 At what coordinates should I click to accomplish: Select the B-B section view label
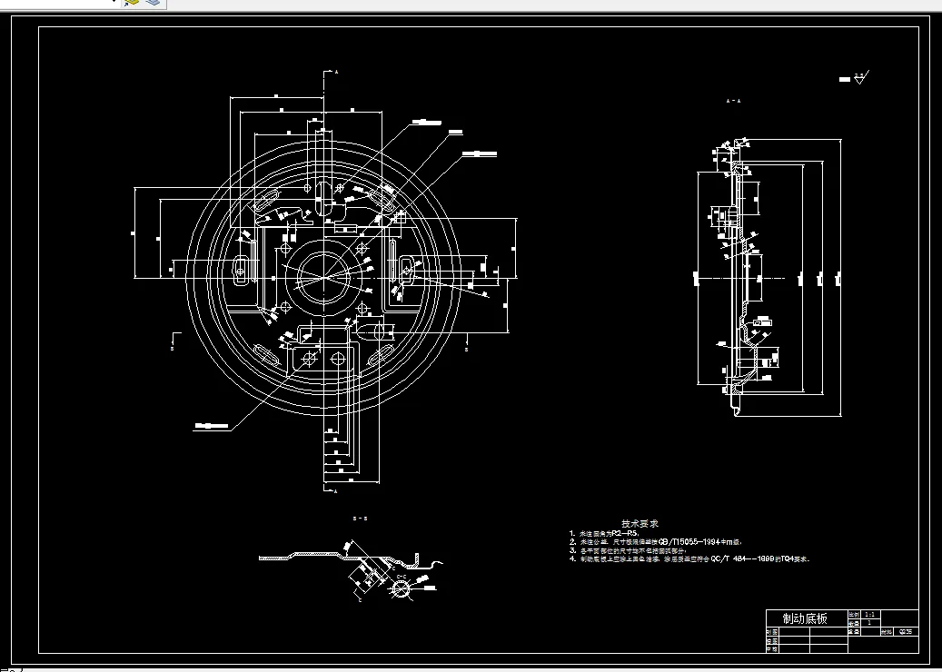(359, 519)
